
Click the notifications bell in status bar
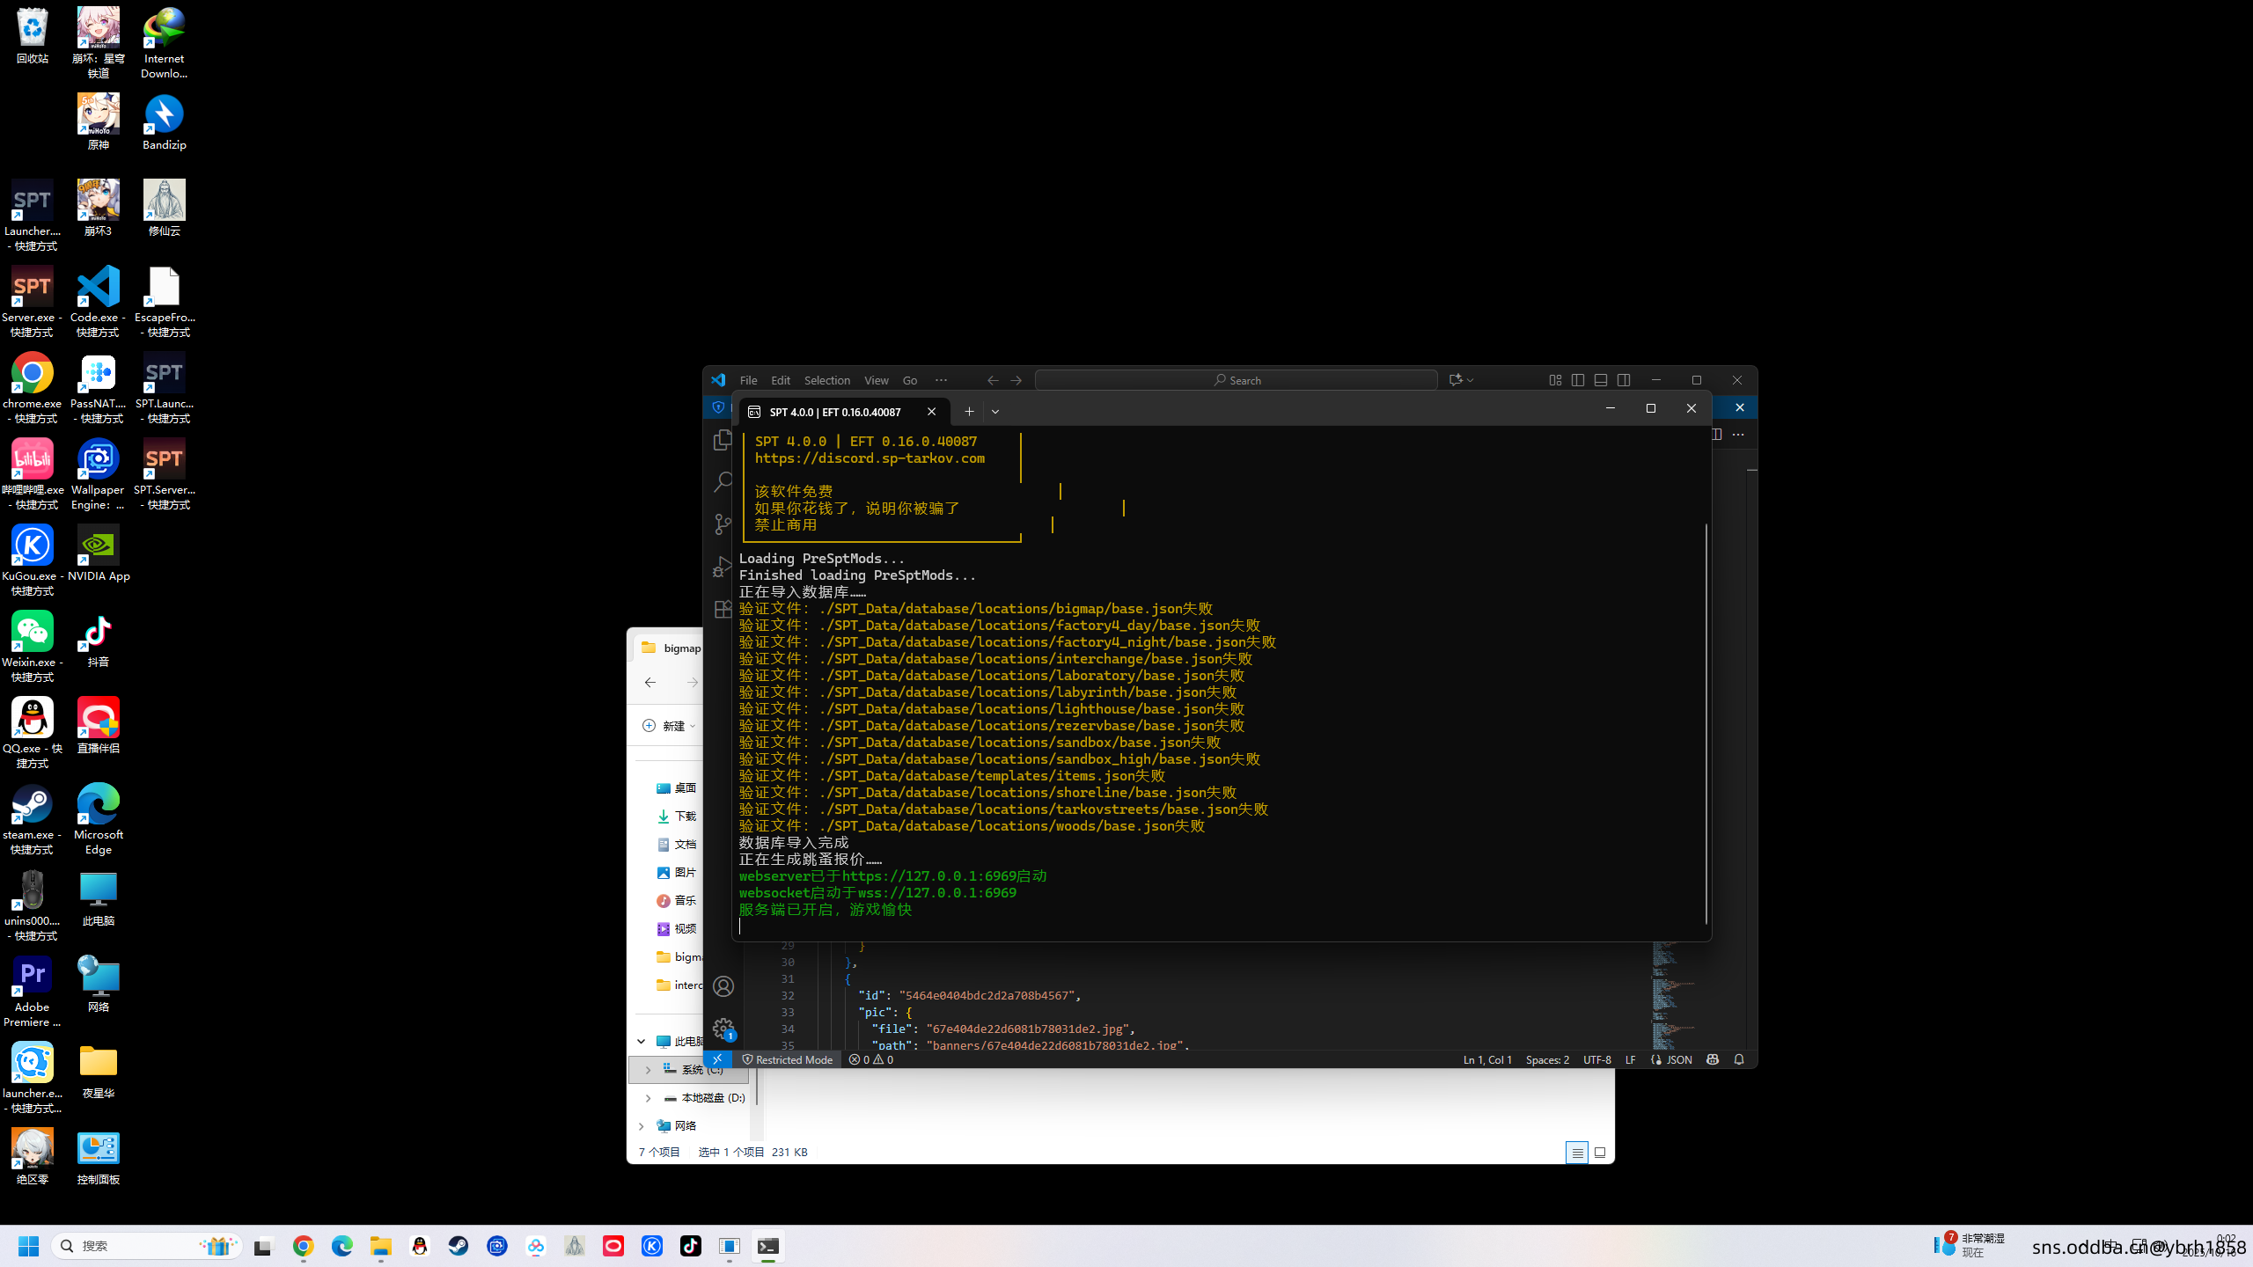coord(1738,1059)
